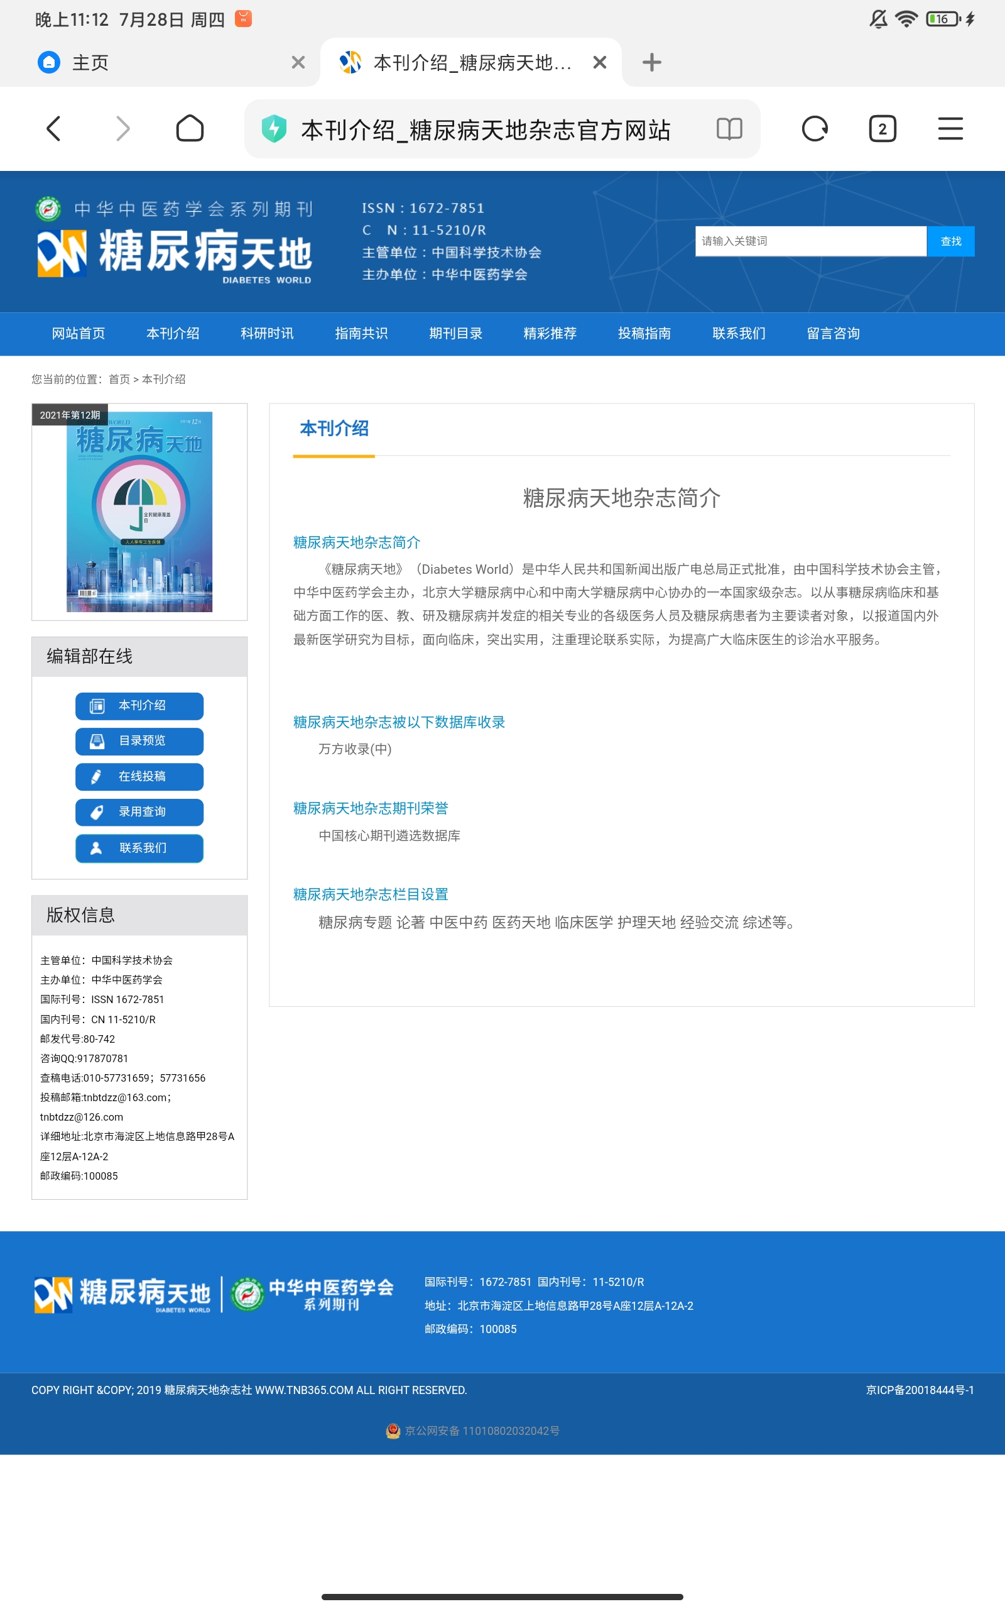Tap the muted notification bell icon
Viewport: 1005px width, 1609px height.
pos(878,19)
